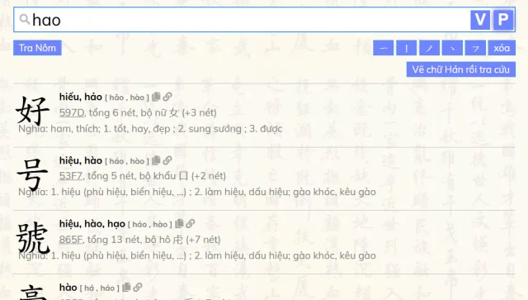Toggle the P pinyin mode button
The height and width of the screenshot is (300, 528).
[502, 20]
